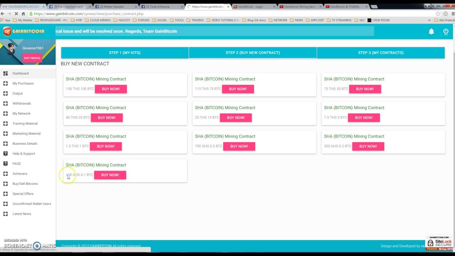Buy the 7.5 THS 5 BTC contract

[364, 118]
